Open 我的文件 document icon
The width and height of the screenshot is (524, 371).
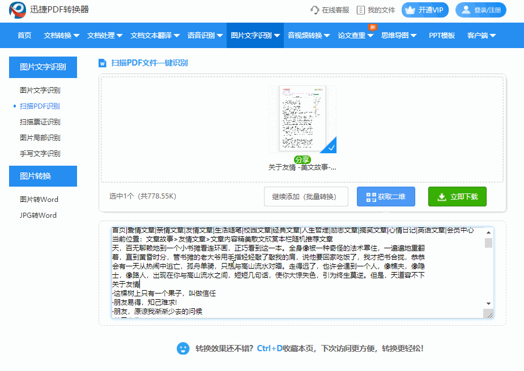(x=361, y=10)
